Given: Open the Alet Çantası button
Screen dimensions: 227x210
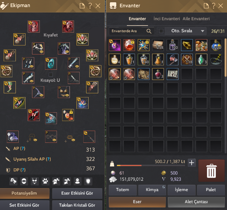Looking at the screenshot, I should point(196,202).
